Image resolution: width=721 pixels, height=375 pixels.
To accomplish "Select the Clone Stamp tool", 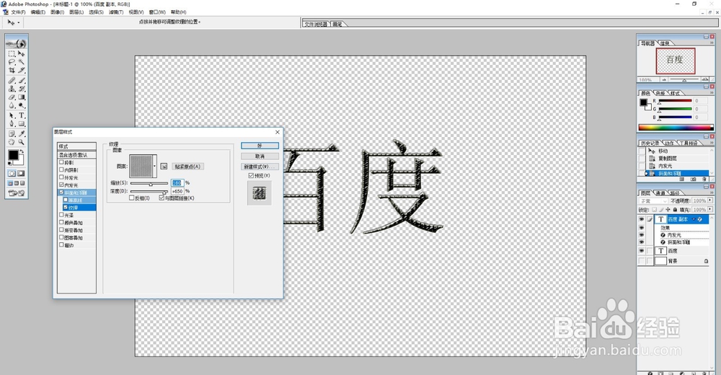I will tap(12, 89).
